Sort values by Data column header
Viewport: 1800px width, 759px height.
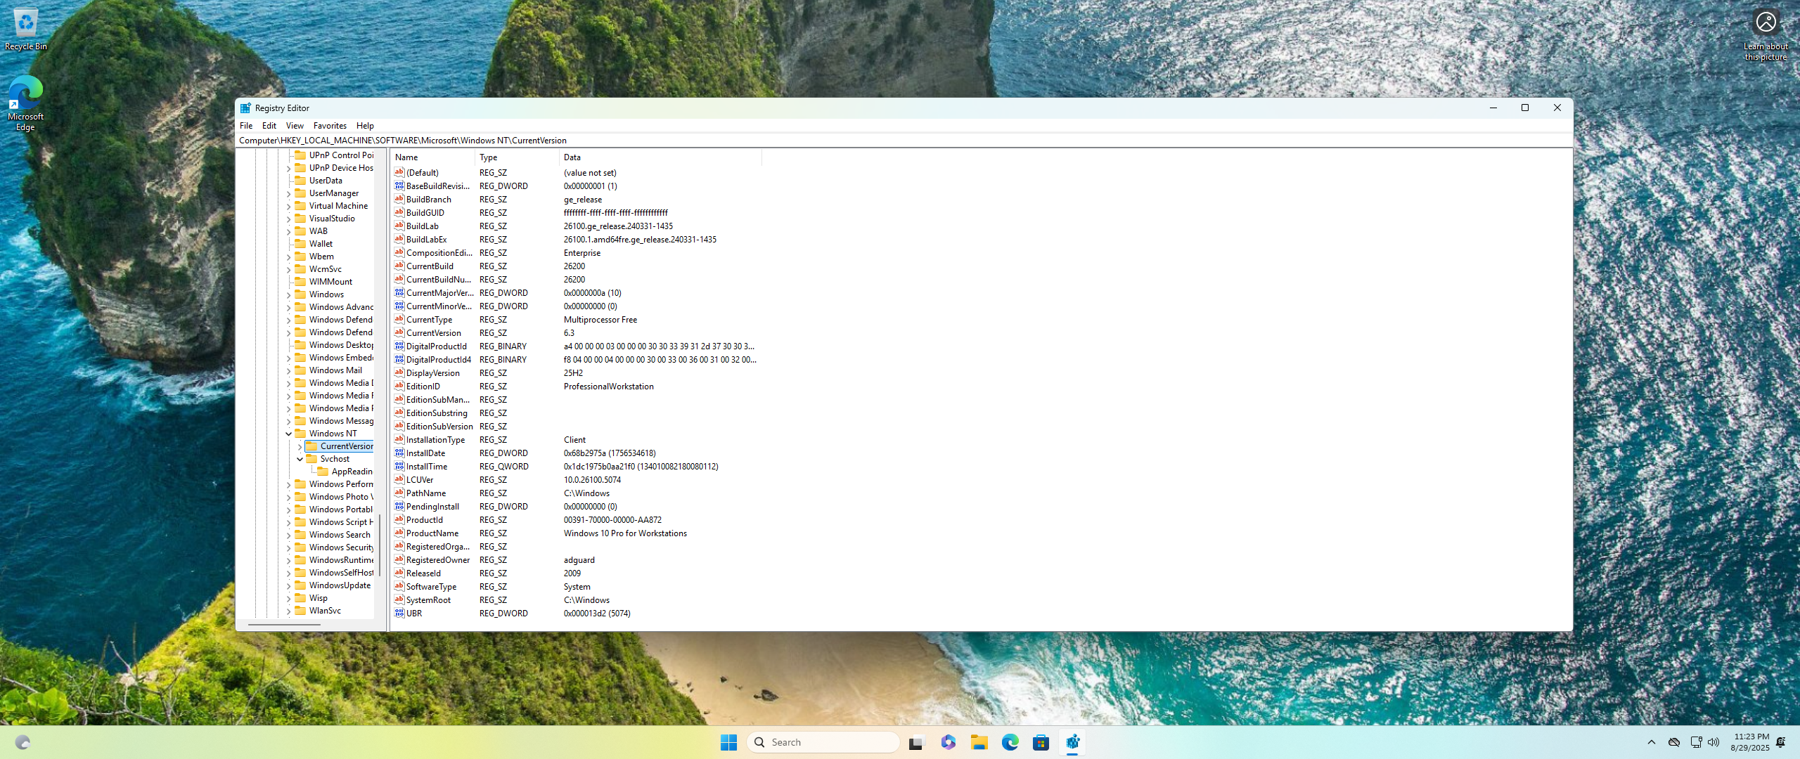[660, 157]
